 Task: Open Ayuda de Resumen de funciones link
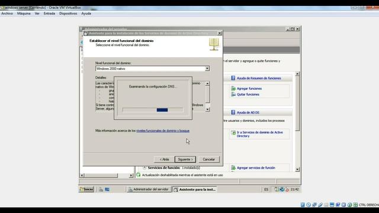click(259, 78)
